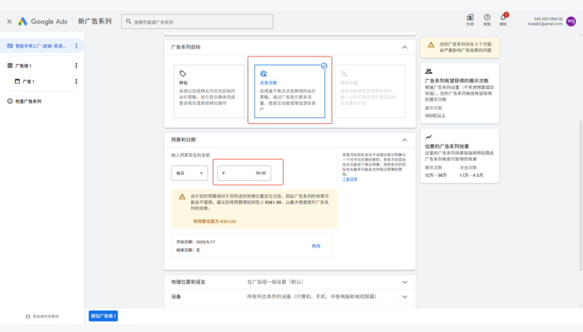Click the warning icon in the campaign issues card
Image resolution: width=583 pixels, height=332 pixels.
pyautogui.click(x=431, y=45)
